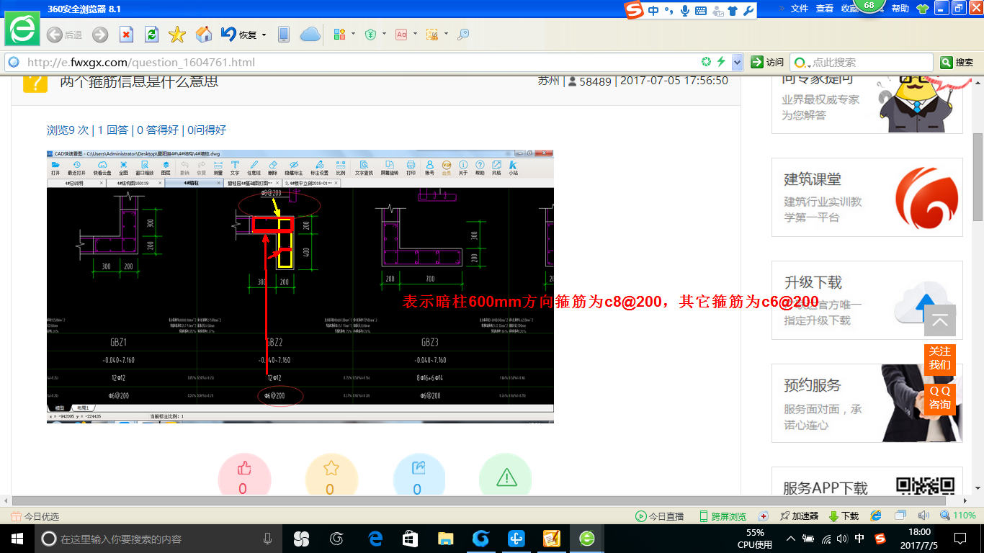Click the 1 回答 link

113,130
